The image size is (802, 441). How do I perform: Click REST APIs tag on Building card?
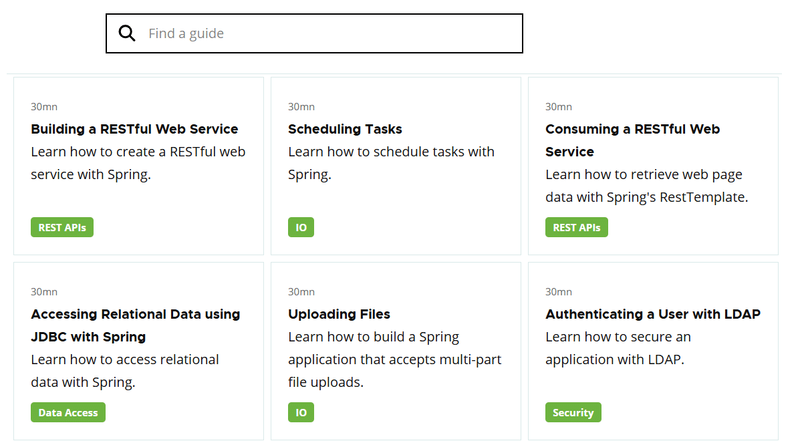click(x=62, y=227)
